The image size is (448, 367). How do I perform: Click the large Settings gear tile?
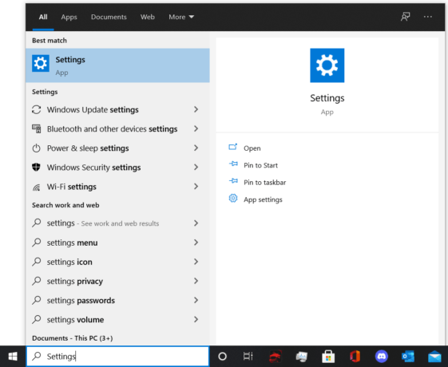[x=327, y=65]
